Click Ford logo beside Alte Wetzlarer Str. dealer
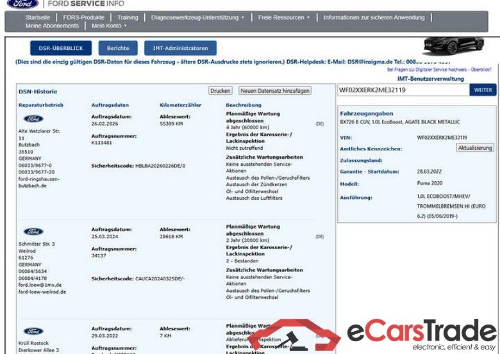This screenshot has height=354, width=500. 33,118
